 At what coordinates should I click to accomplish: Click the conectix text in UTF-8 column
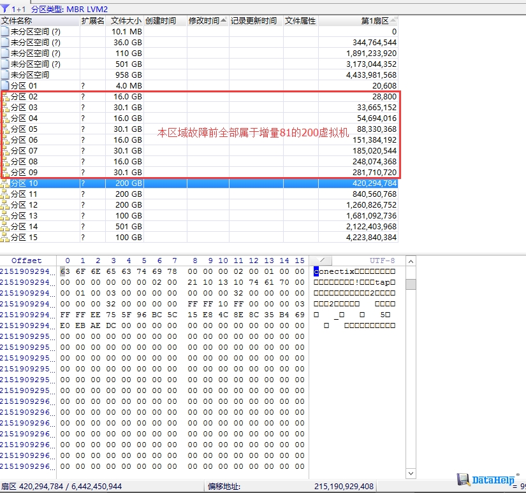pyautogui.click(x=334, y=271)
